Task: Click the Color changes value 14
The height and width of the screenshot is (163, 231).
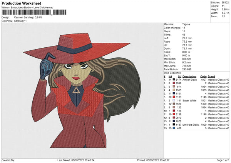Action: coord(184,28)
